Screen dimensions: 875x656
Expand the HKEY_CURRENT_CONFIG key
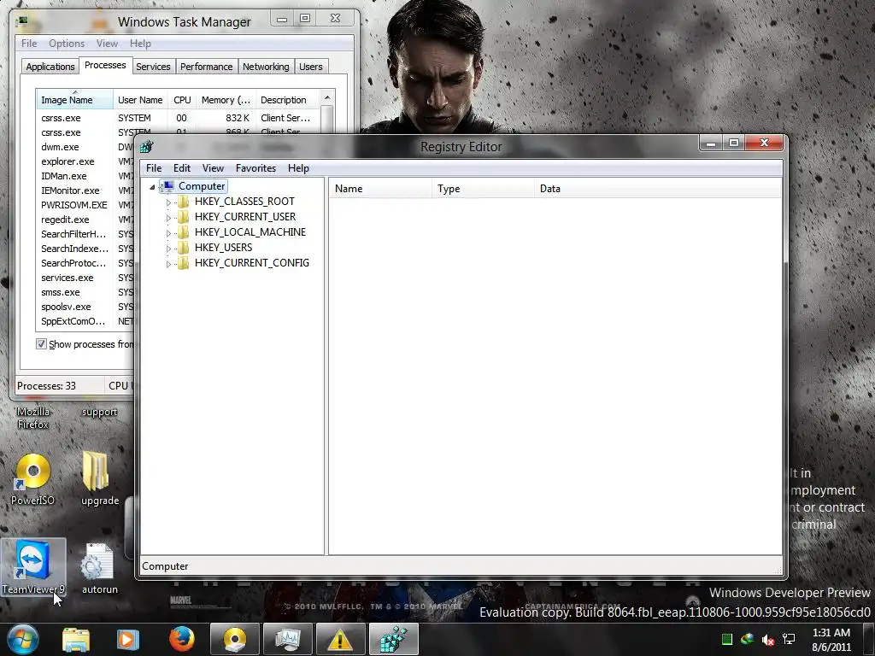(x=168, y=264)
